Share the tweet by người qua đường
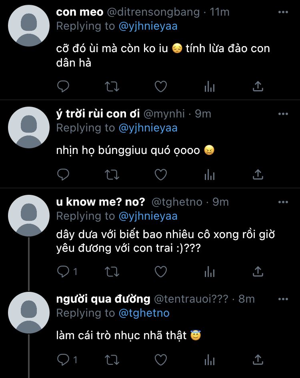 pyautogui.click(x=258, y=360)
